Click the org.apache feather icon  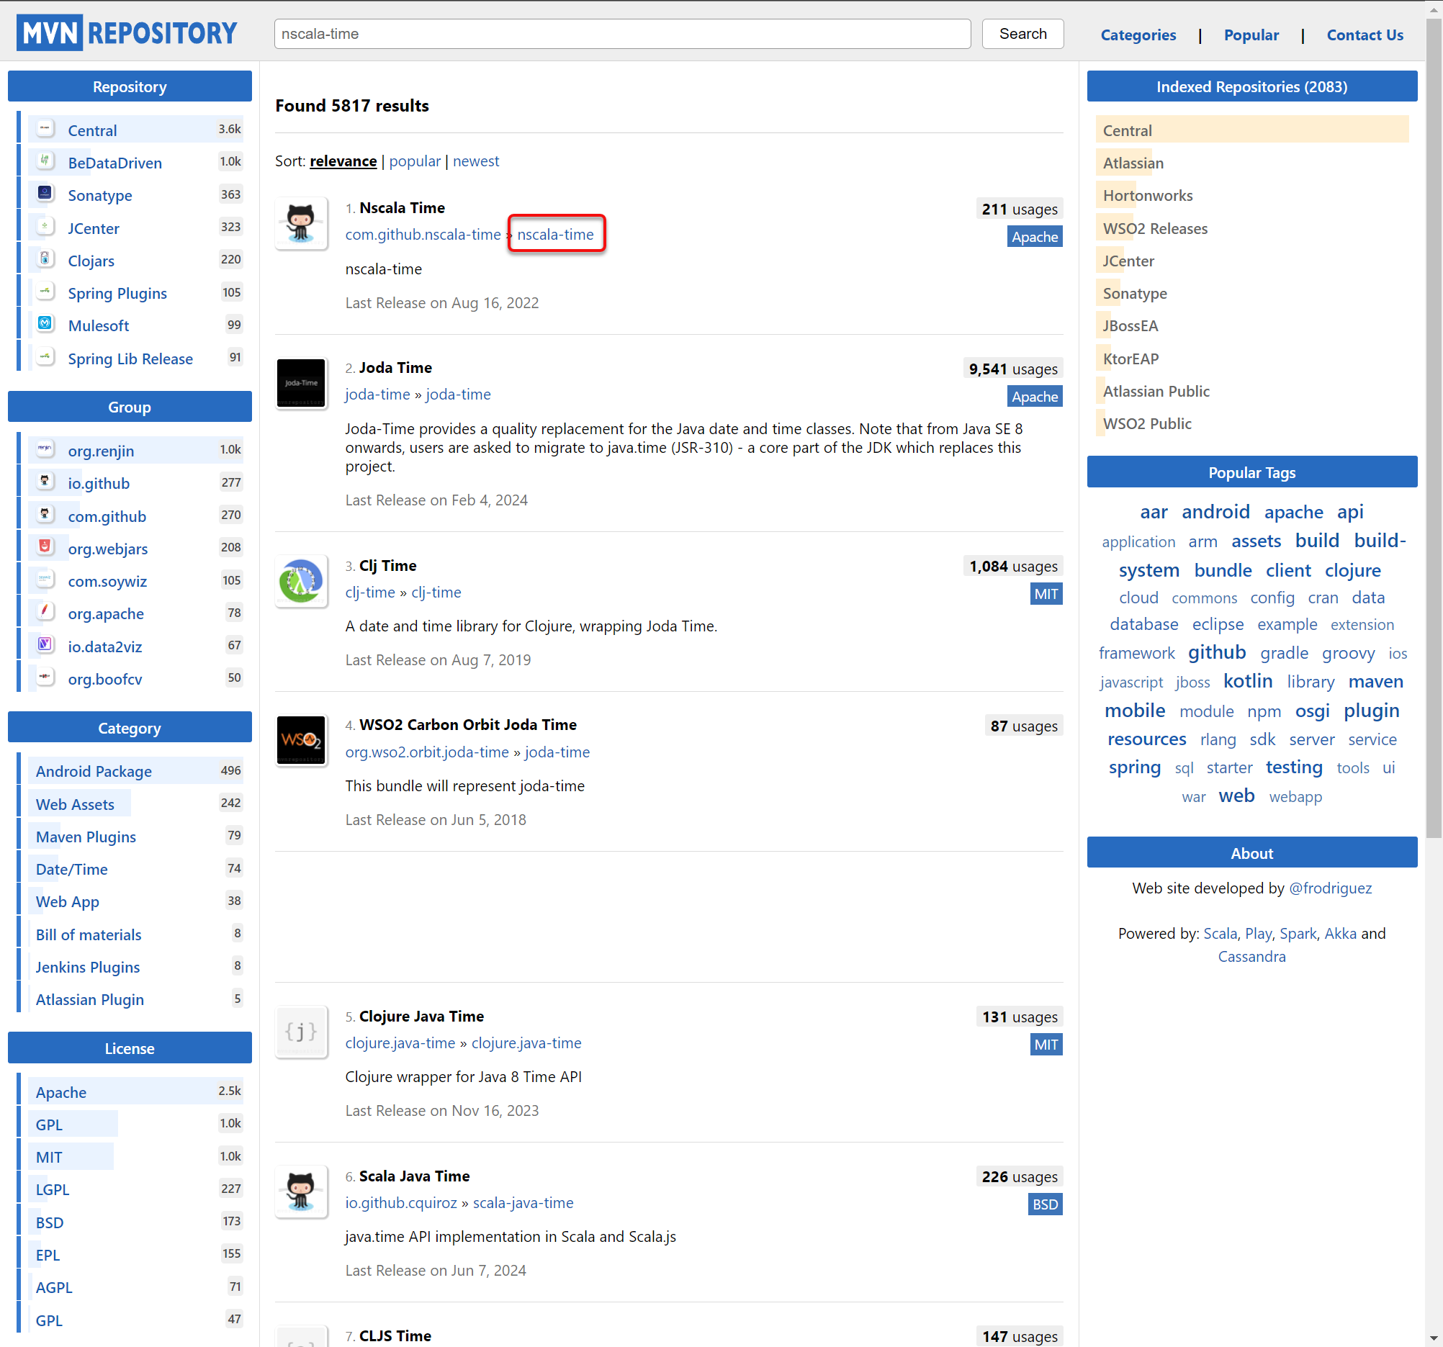click(45, 612)
